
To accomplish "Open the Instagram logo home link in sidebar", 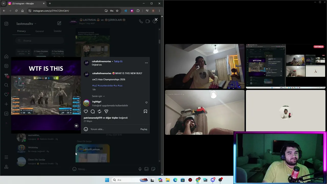I will tap(6, 24).
